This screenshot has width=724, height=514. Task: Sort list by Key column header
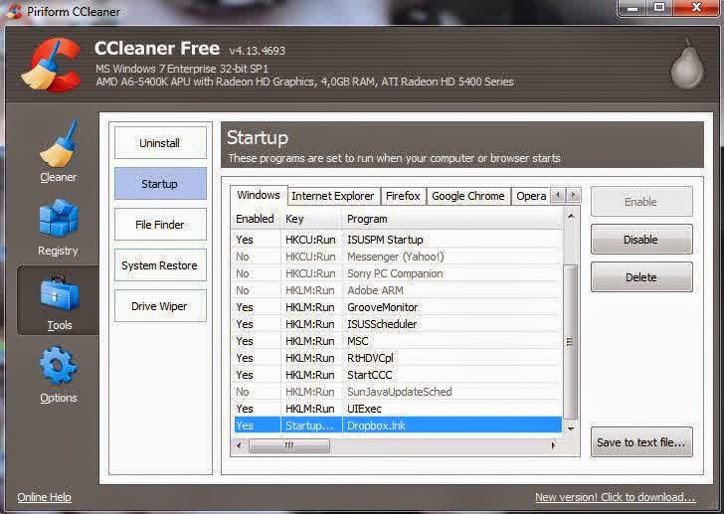(310, 219)
